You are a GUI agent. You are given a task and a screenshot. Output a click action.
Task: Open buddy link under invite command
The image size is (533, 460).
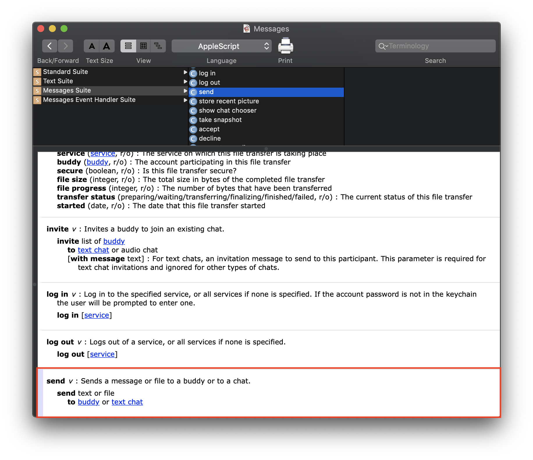114,241
